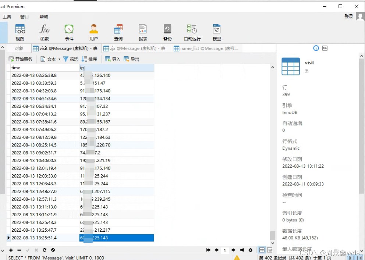Viewport: 365px width, 260px height.
Task: Go to last page icon
Action: 242,250
